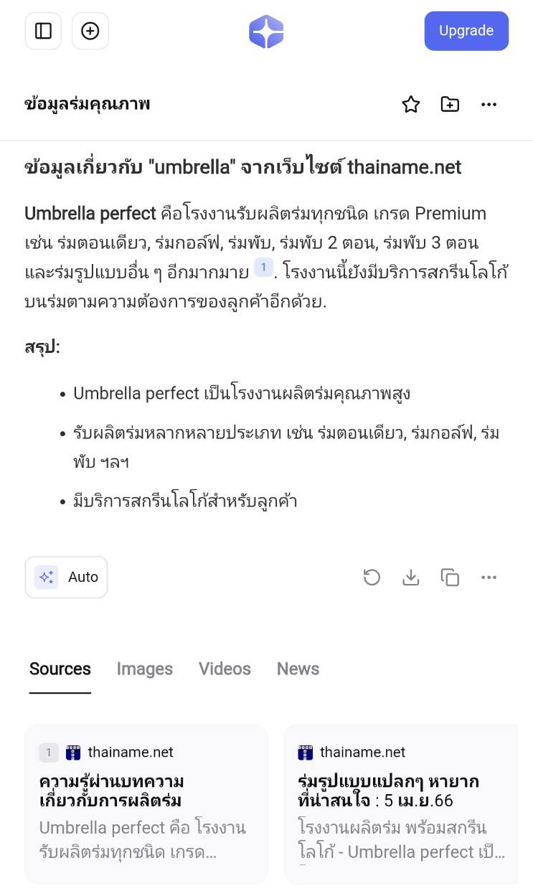The height and width of the screenshot is (891, 533).
Task: Open the header more options menu
Action: pyautogui.click(x=489, y=105)
